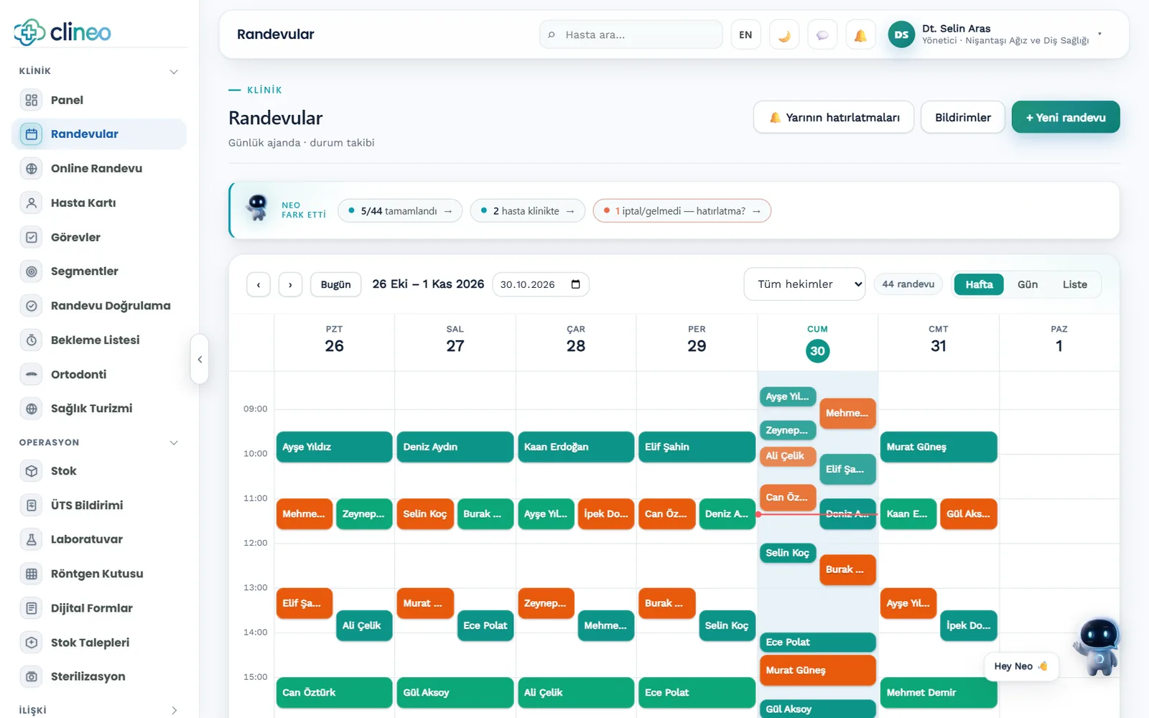Switch to Gün day view
The image size is (1149, 718).
(1028, 284)
